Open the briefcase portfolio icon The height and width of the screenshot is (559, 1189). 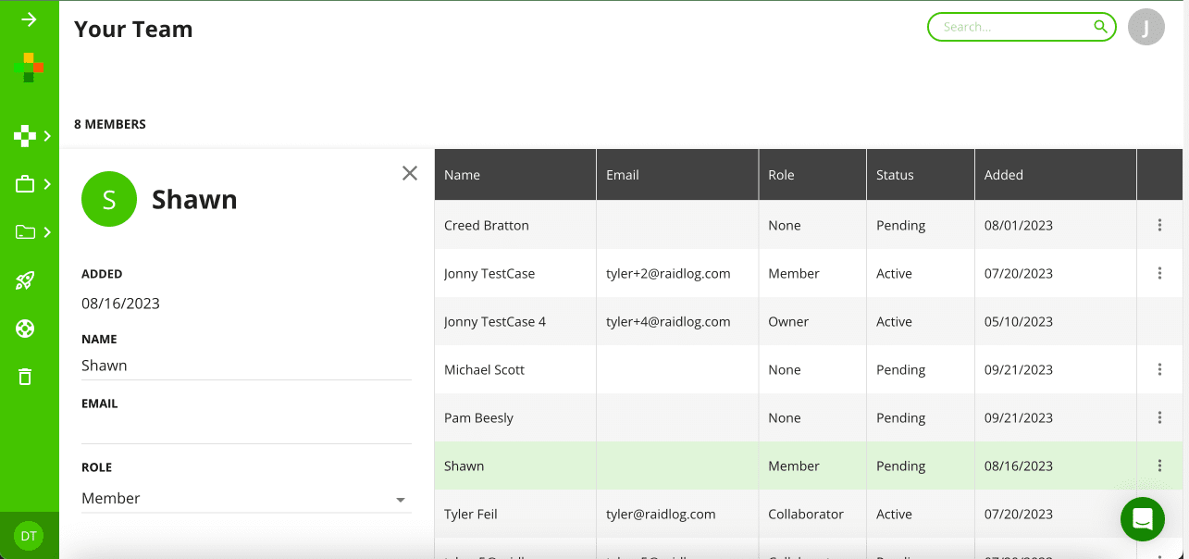tap(25, 184)
